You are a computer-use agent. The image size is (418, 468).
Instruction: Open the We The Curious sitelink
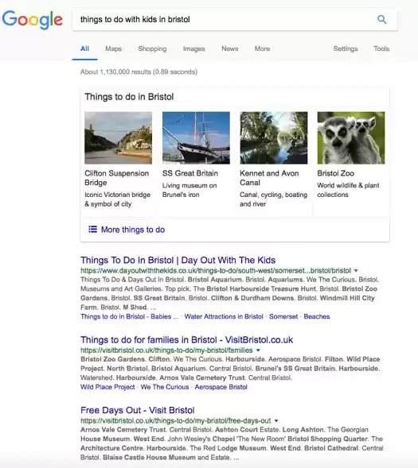pos(165,387)
